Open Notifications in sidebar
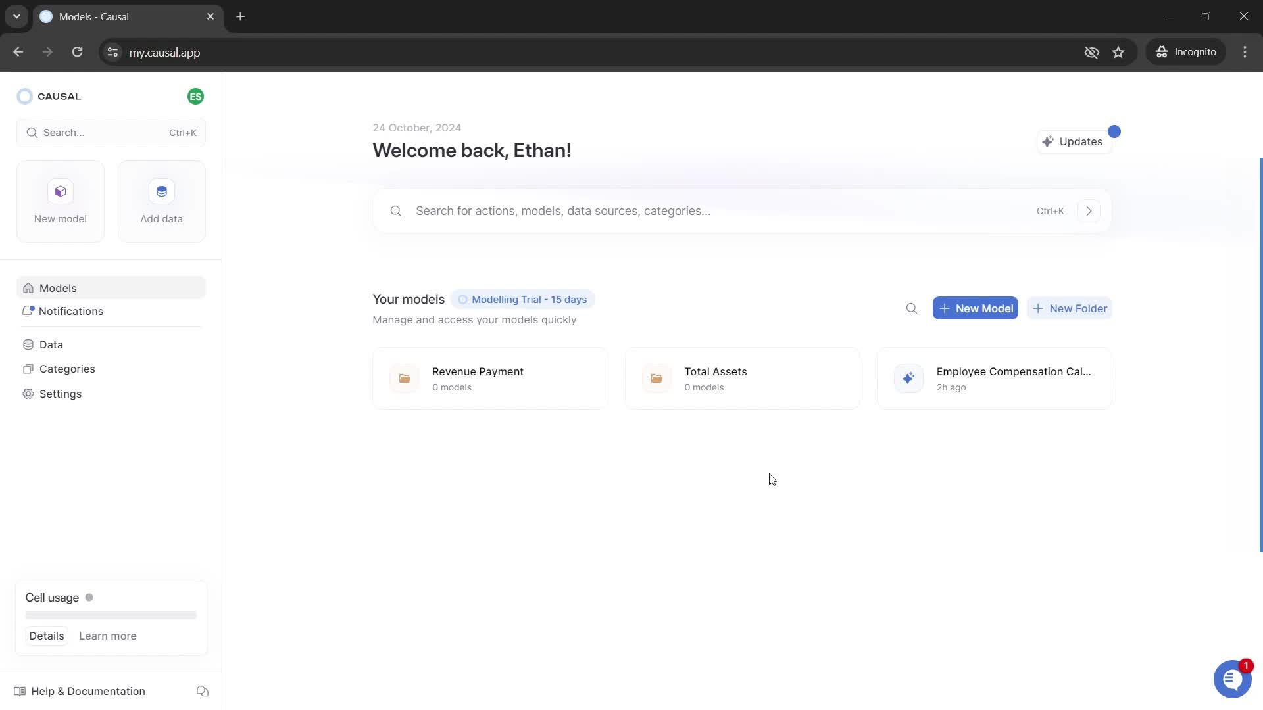The image size is (1263, 710). (x=70, y=310)
